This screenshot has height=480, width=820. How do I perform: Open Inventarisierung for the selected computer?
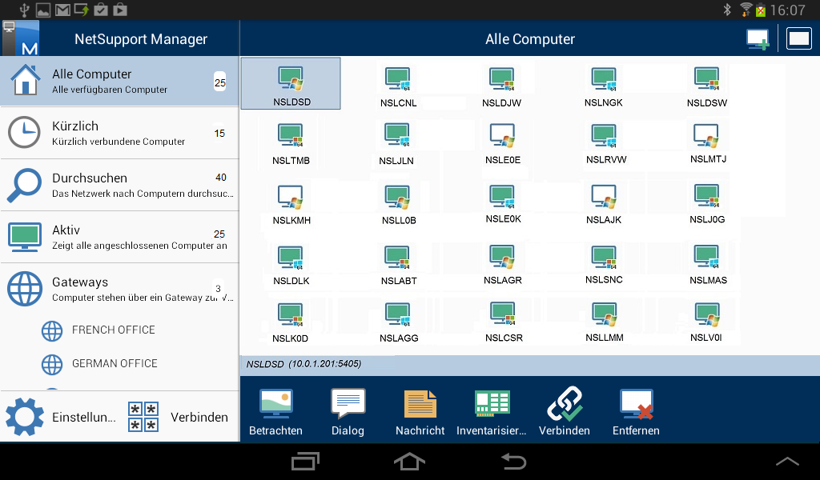point(492,408)
